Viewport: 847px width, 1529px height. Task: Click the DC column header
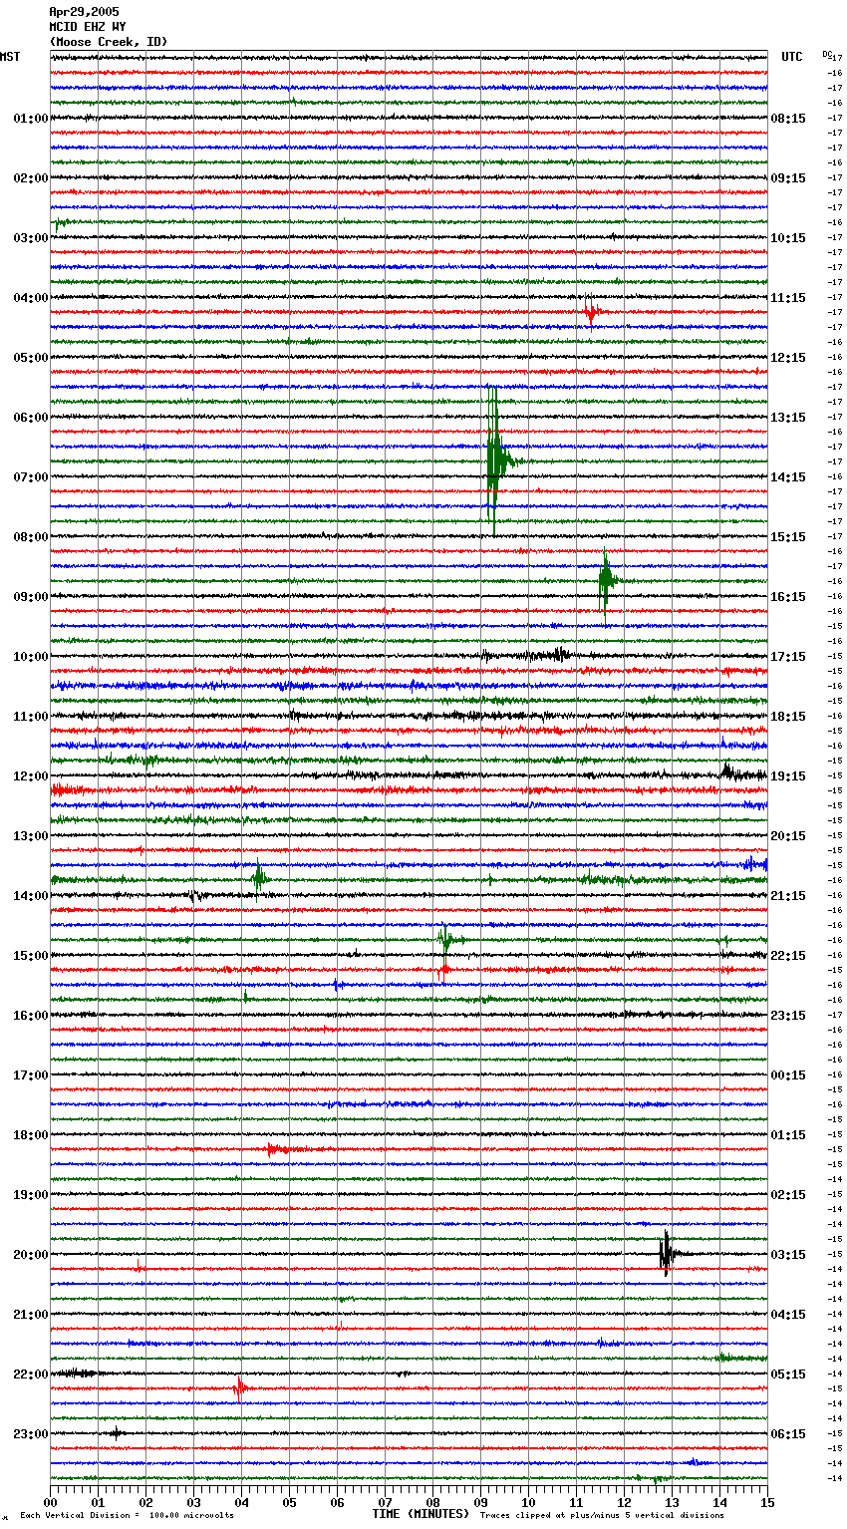click(827, 54)
